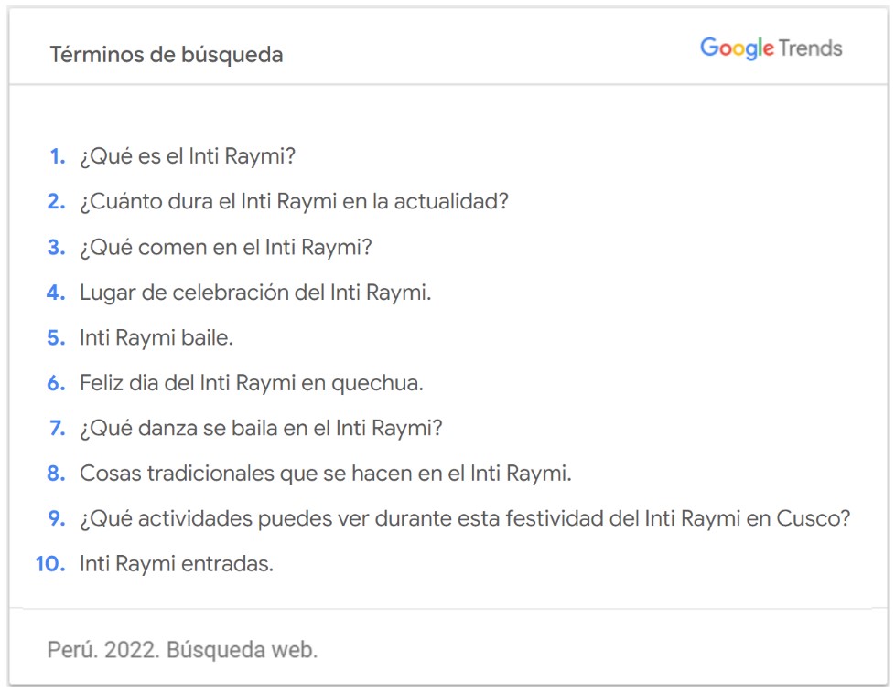Click rank number 9 in the list
This screenshot has height=692, width=895.
point(57,518)
